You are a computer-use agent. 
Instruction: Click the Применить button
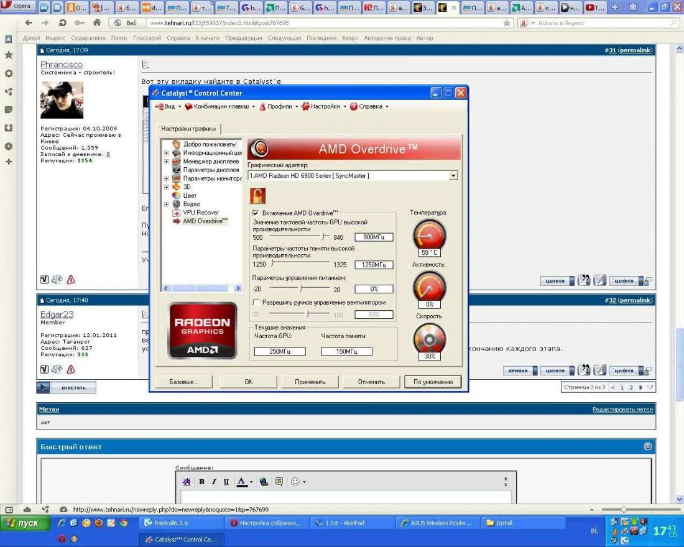[310, 382]
